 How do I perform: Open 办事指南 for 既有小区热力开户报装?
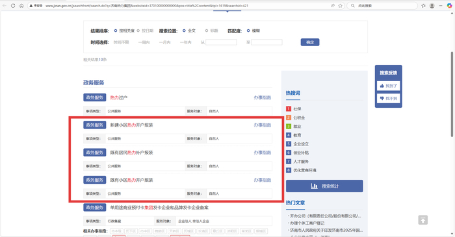pyautogui.click(x=263, y=180)
